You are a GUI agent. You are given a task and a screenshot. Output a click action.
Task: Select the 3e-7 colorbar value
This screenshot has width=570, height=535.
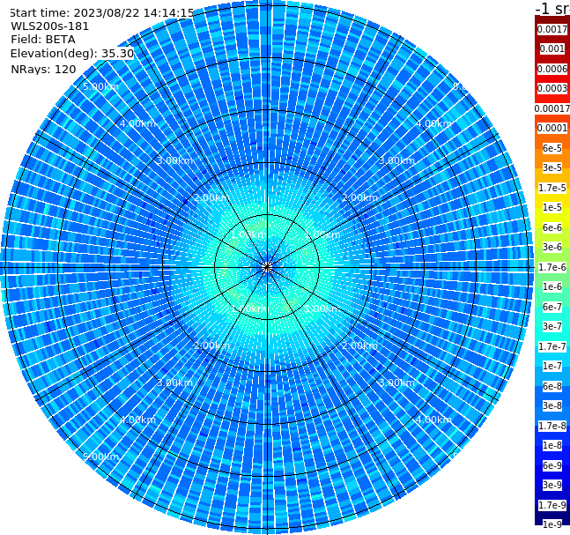click(x=552, y=326)
